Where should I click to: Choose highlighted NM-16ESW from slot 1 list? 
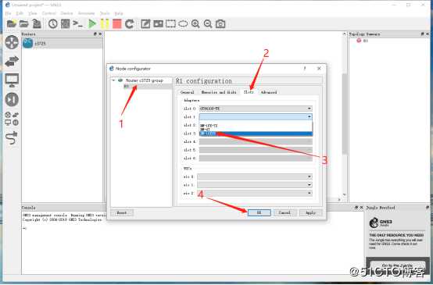coord(256,134)
